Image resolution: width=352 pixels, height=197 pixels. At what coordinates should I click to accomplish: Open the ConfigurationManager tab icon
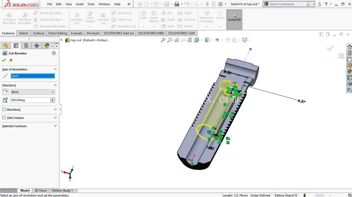coord(26,46)
